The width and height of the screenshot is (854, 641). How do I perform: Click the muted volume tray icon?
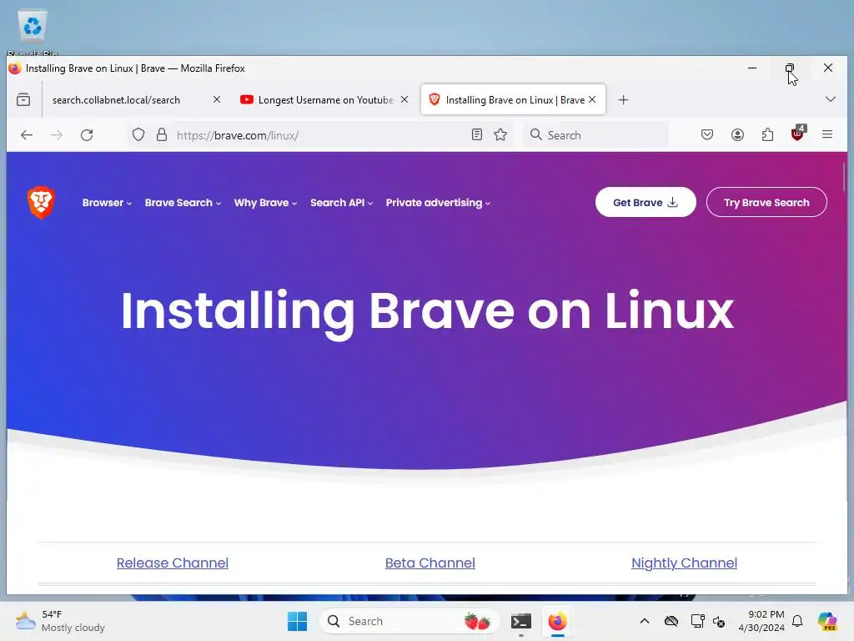[719, 621]
